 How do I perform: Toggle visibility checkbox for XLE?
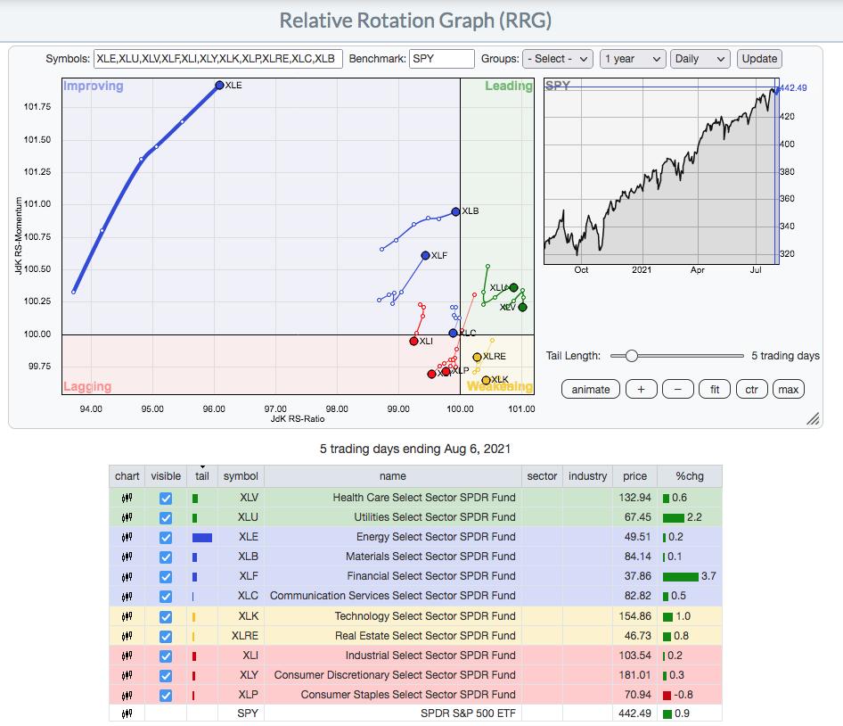tap(166, 538)
